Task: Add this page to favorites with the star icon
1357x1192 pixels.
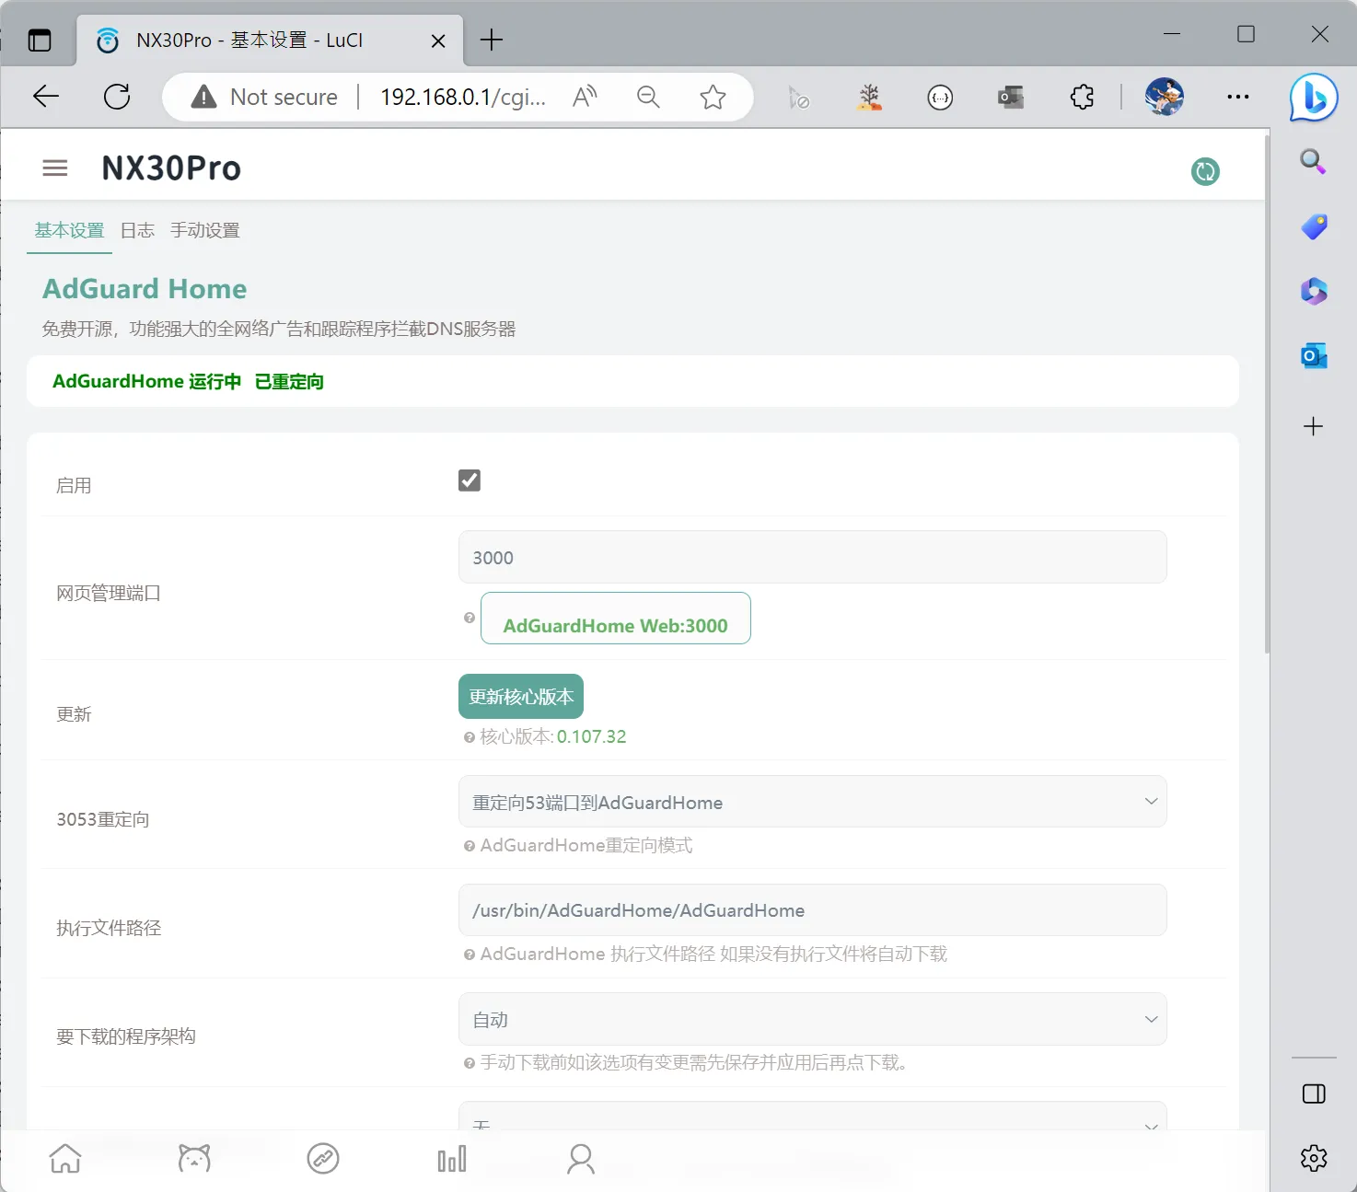Action: point(713,97)
